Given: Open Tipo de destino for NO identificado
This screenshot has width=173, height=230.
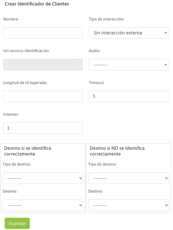Looking at the screenshot, I should click(x=128, y=178).
